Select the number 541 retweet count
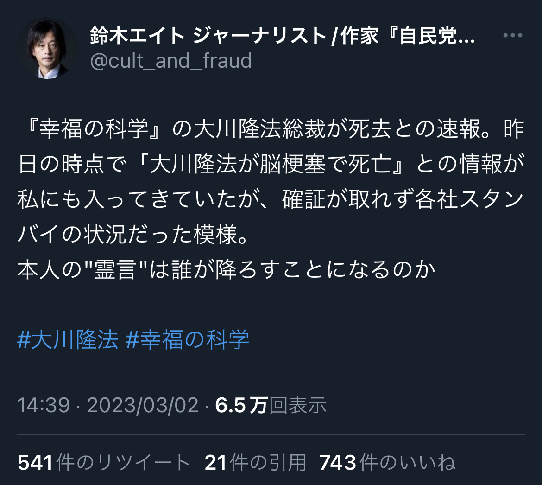 (x=35, y=463)
